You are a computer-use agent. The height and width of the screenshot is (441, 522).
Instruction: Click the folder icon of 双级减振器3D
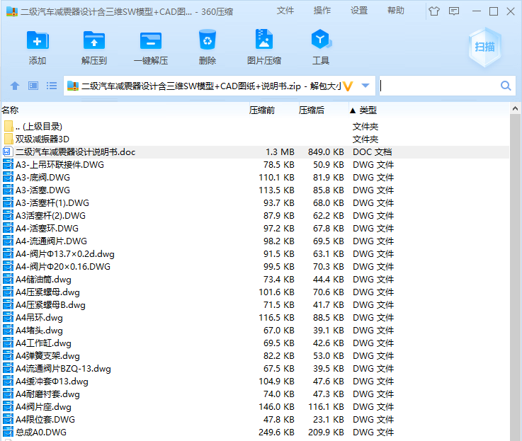coord(8,139)
